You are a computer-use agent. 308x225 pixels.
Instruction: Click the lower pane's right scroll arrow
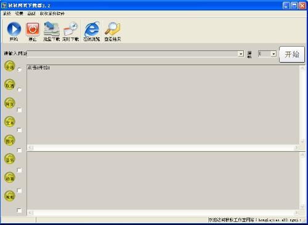[x=296, y=213]
